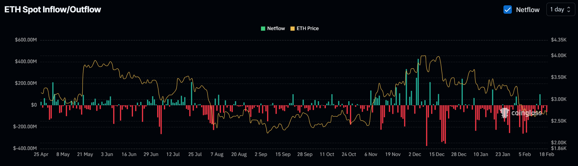
Task: Uncheck the Netflow checkbox
Action: tap(507, 10)
